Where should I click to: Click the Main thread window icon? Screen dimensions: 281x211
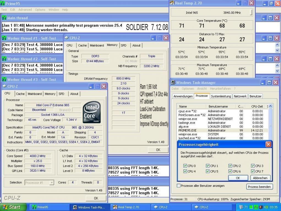(x=4, y=18)
